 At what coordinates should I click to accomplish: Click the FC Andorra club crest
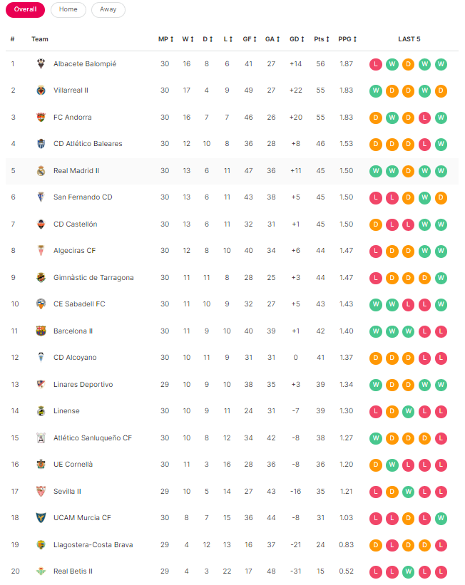(x=41, y=118)
